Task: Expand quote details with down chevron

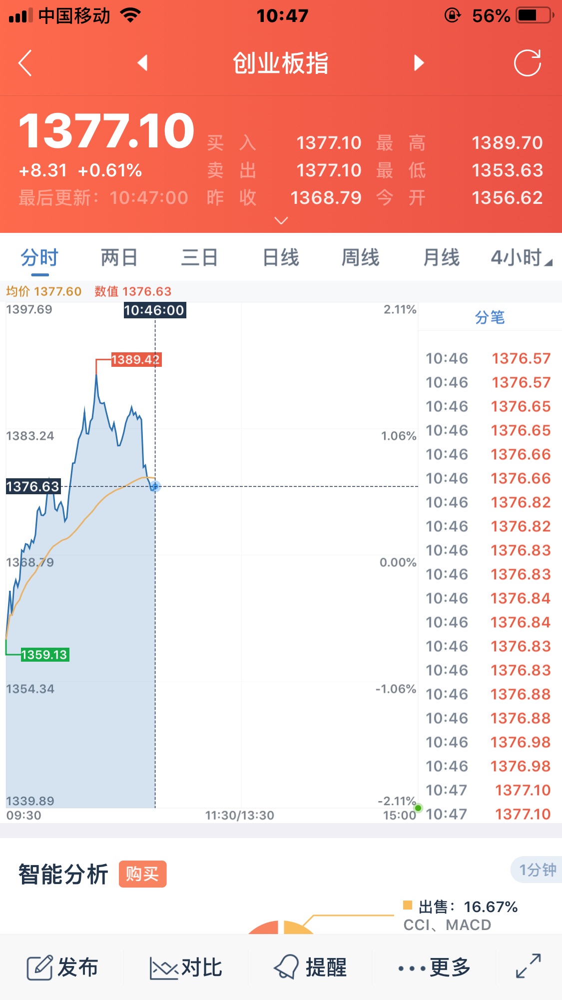Action: [x=281, y=220]
